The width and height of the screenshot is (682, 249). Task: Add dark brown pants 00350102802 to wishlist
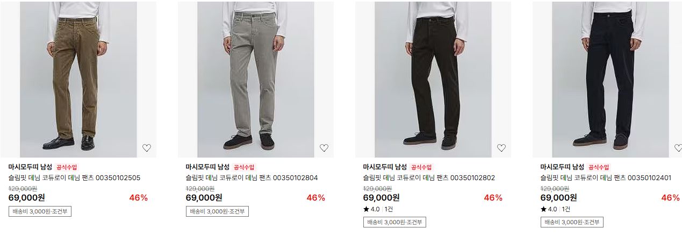(x=501, y=148)
